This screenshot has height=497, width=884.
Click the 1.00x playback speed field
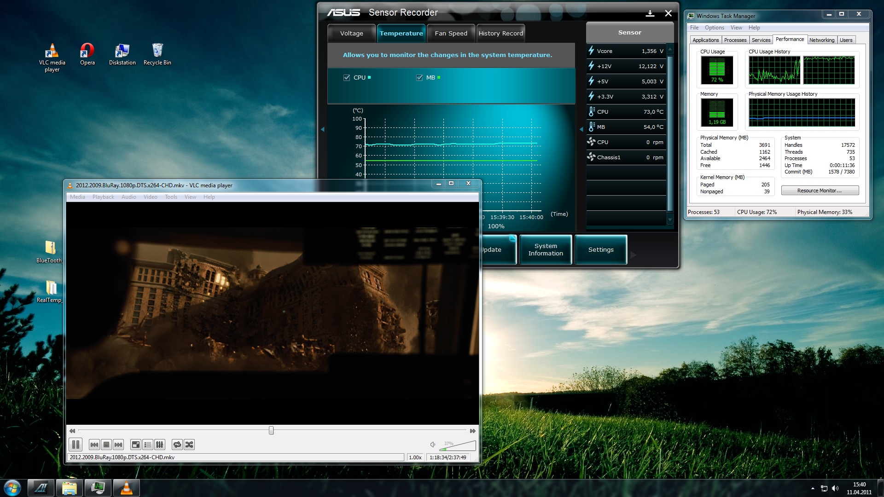(x=415, y=457)
